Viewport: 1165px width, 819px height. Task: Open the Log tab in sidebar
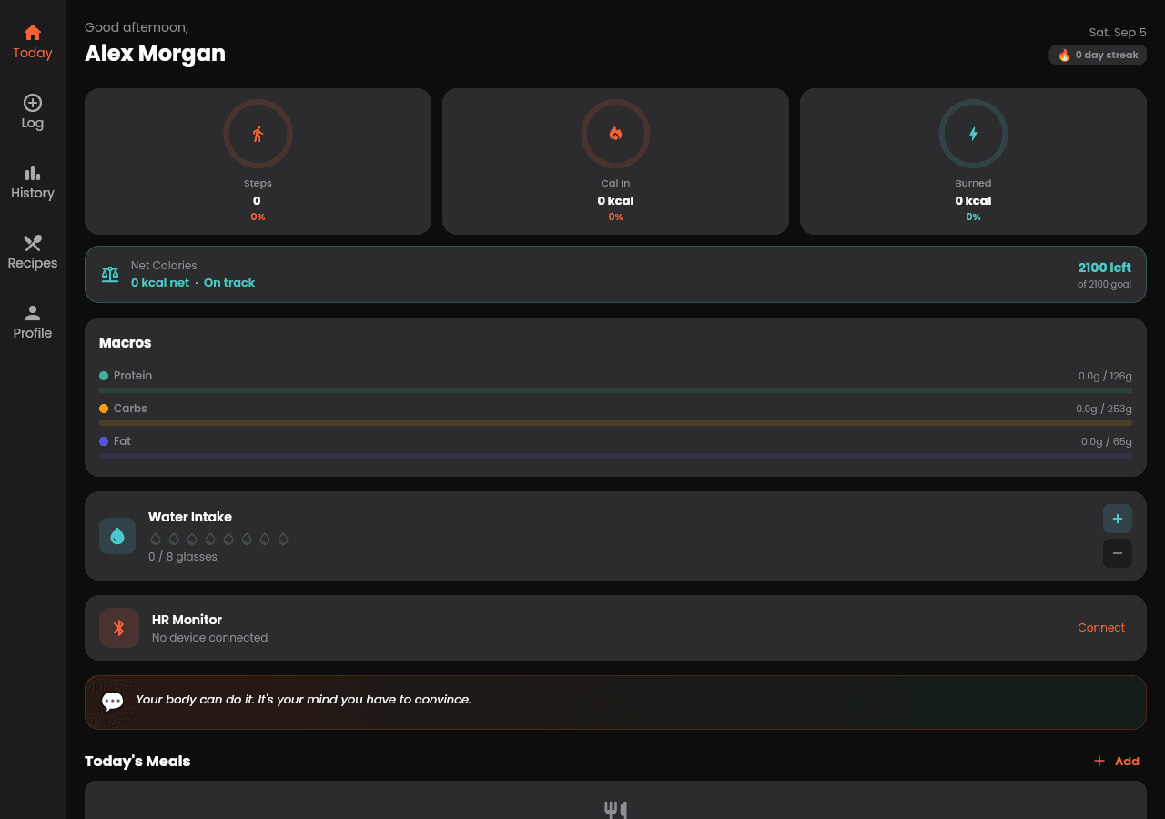point(33,113)
